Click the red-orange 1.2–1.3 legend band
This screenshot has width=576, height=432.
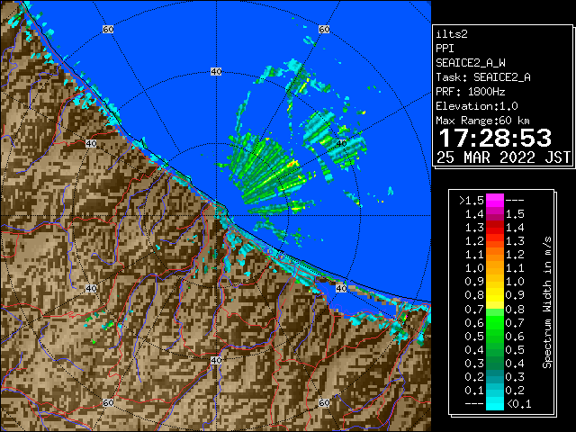click(x=494, y=241)
